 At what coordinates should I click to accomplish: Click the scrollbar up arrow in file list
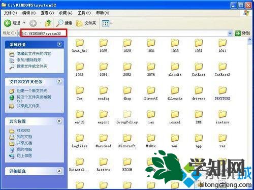(x=249, y=40)
